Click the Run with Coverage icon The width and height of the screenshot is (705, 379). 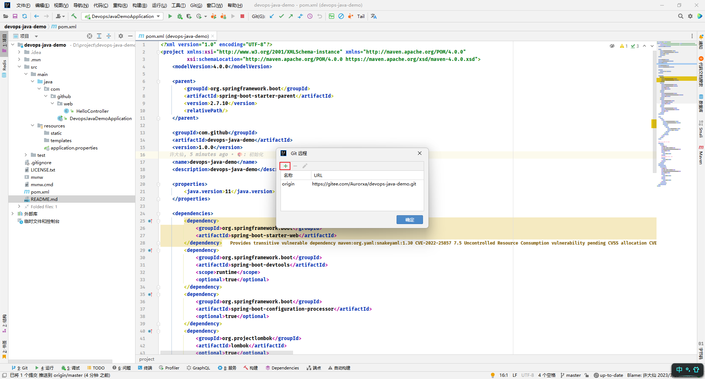[x=189, y=16]
